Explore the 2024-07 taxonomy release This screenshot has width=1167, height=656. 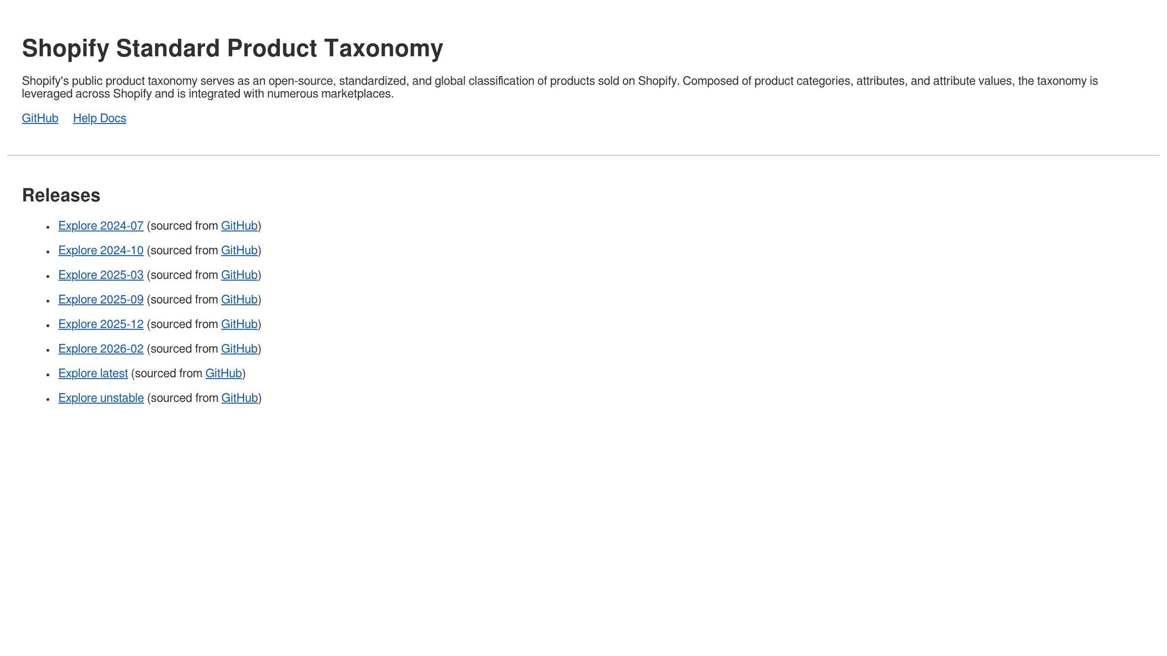click(101, 225)
